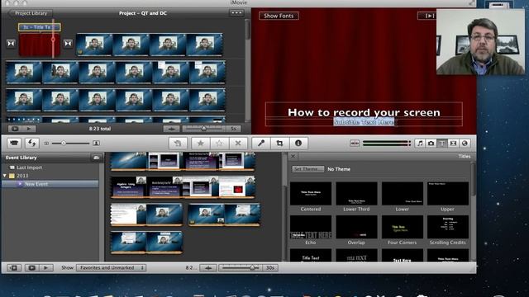
Task: Click the 'No Theme' label
Action: click(339, 169)
